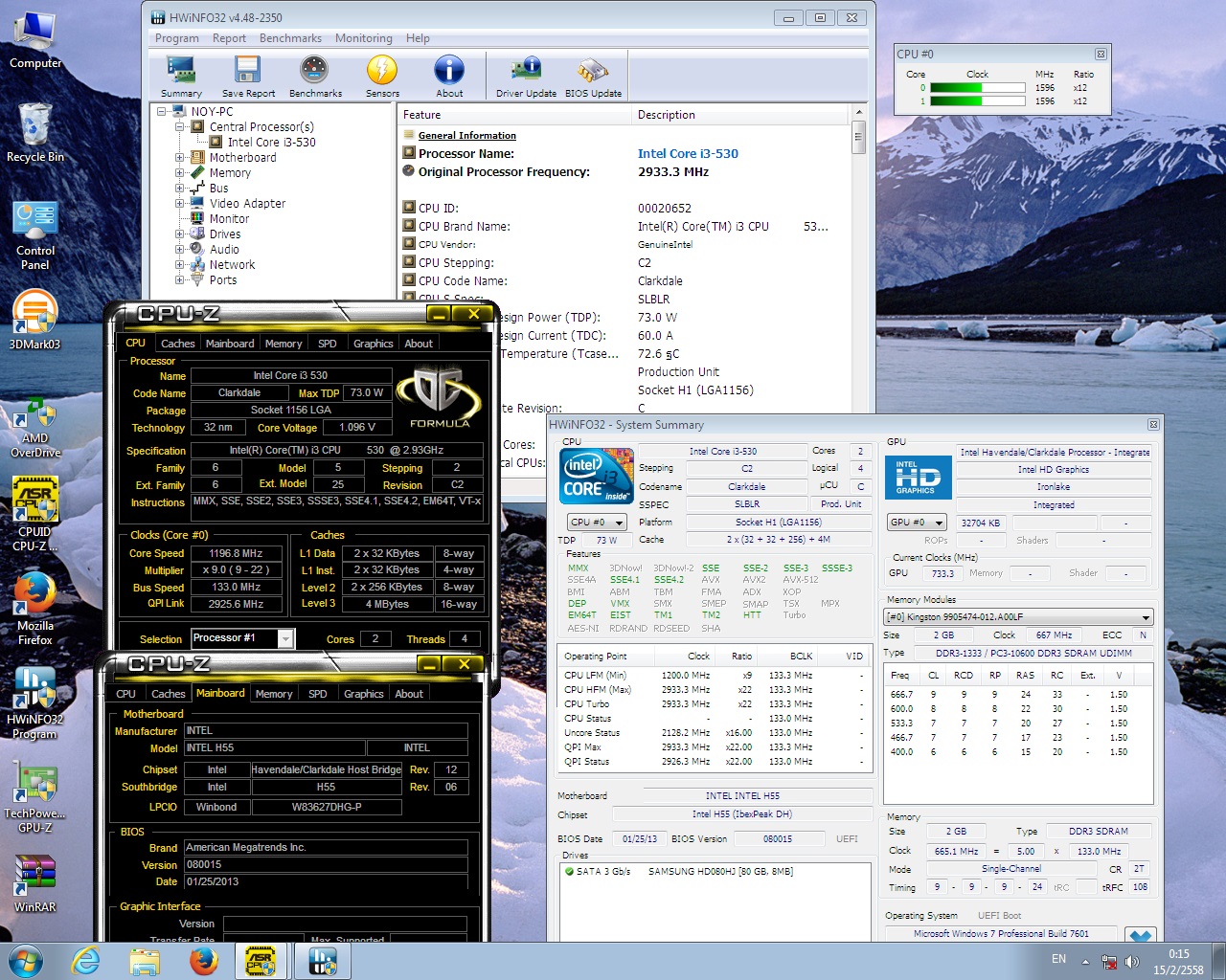Image resolution: width=1226 pixels, height=980 pixels.
Task: Open the Processor #1 selection dropdown
Action: (285, 638)
